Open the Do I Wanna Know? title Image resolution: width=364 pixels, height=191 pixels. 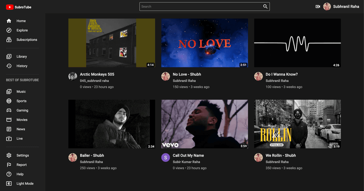tap(281, 74)
